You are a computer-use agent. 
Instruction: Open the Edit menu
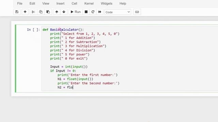[x=32, y=3]
